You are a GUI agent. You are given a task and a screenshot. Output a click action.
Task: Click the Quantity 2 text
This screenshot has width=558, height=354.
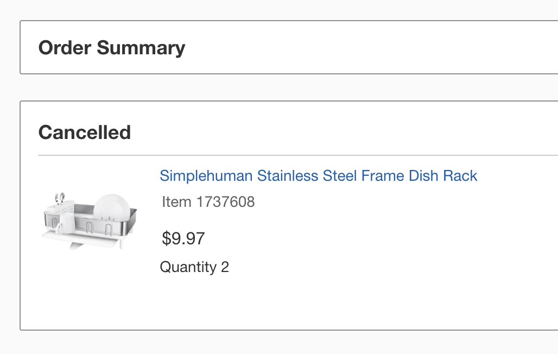[x=194, y=267]
